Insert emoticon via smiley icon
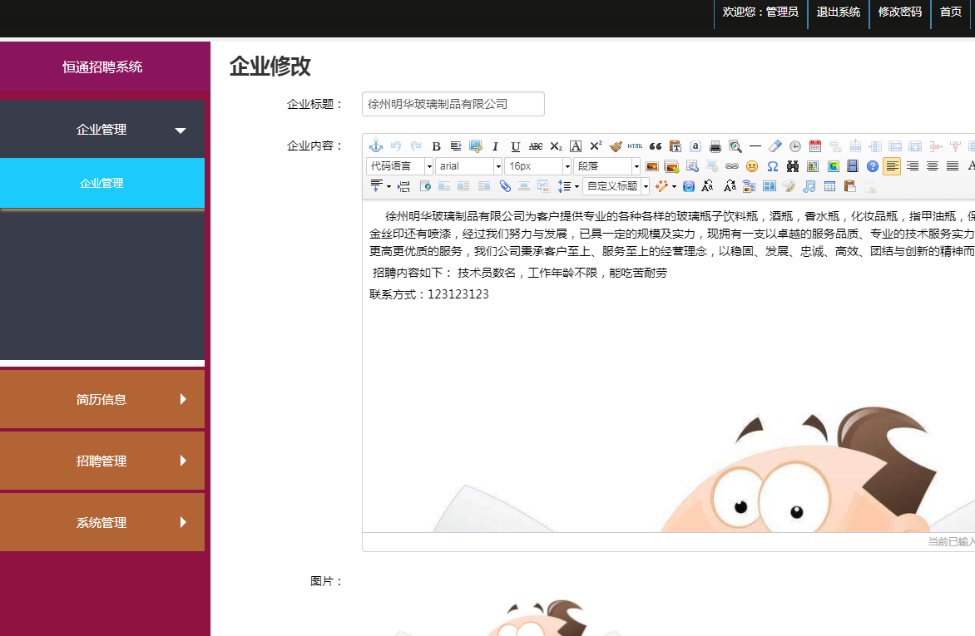The image size is (975, 636). coord(752,166)
